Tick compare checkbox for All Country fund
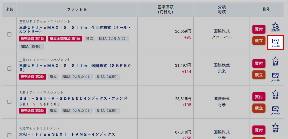 pyautogui.click(x=9, y=34)
